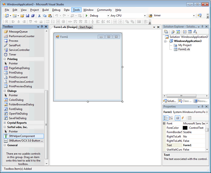Click the Save All toolbar icon

pyautogui.click(x=33, y=16)
